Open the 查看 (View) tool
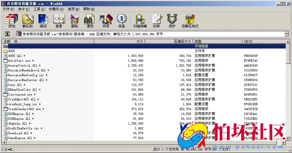 point(59,21)
